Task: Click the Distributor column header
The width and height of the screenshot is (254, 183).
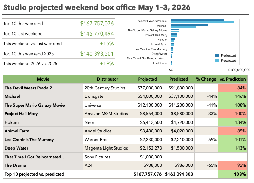Action: (108, 79)
